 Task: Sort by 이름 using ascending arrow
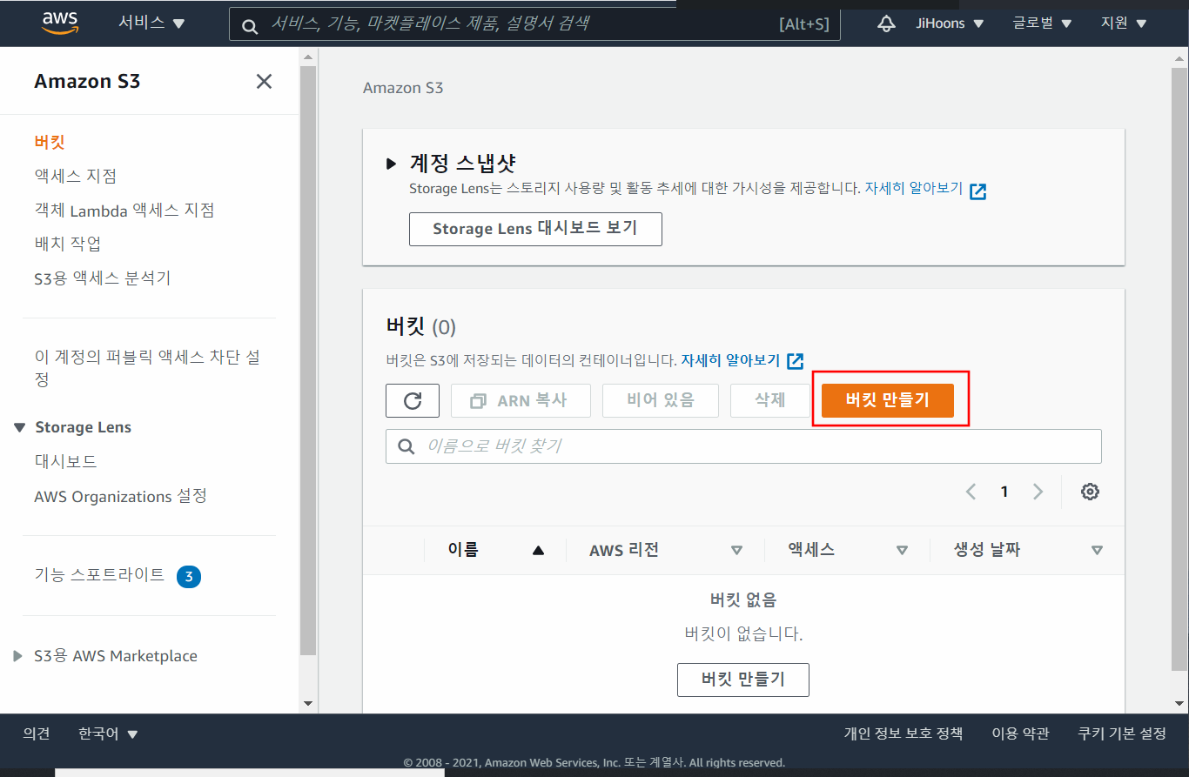538,550
